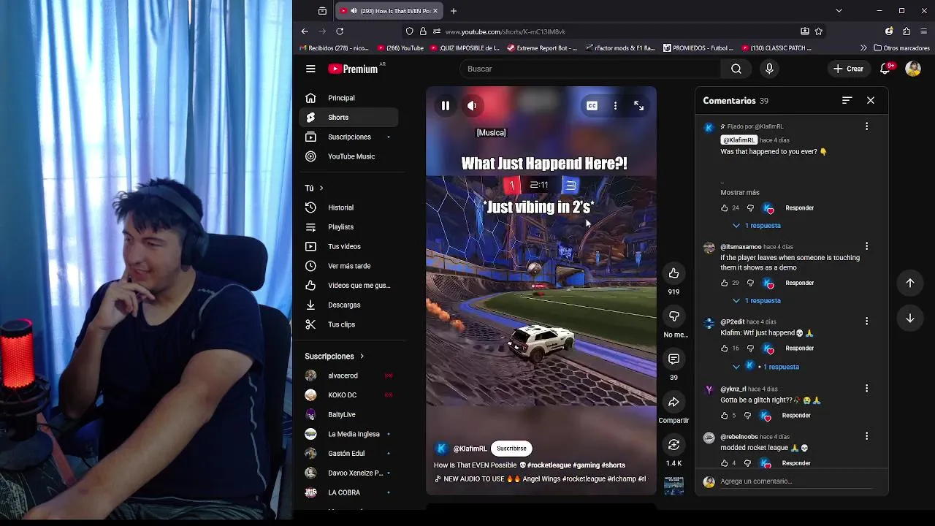The width and height of the screenshot is (935, 526).
Task: Open options for @P2edit comment
Action: [866, 321]
